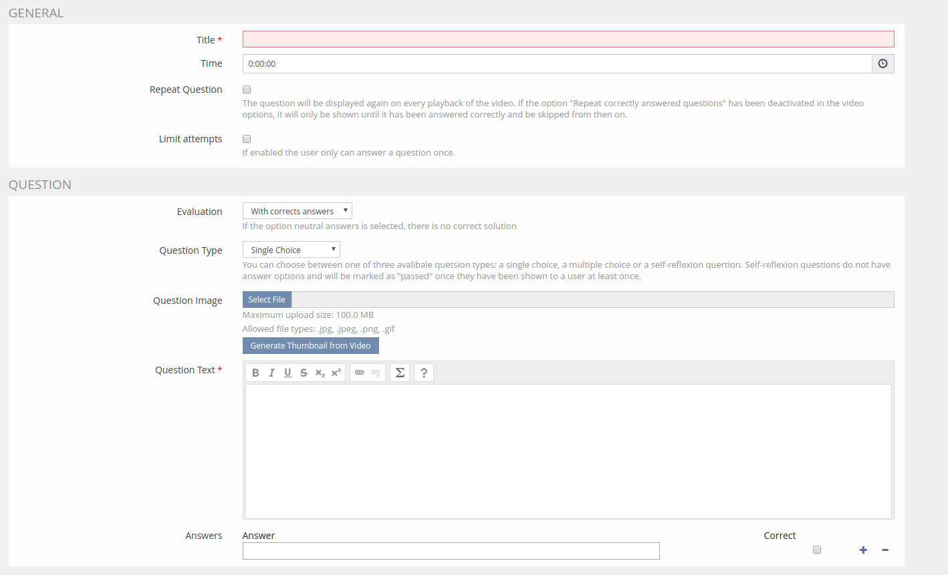Apply strikethrough in question text toolbar
This screenshot has width=948, height=575.
coord(304,373)
